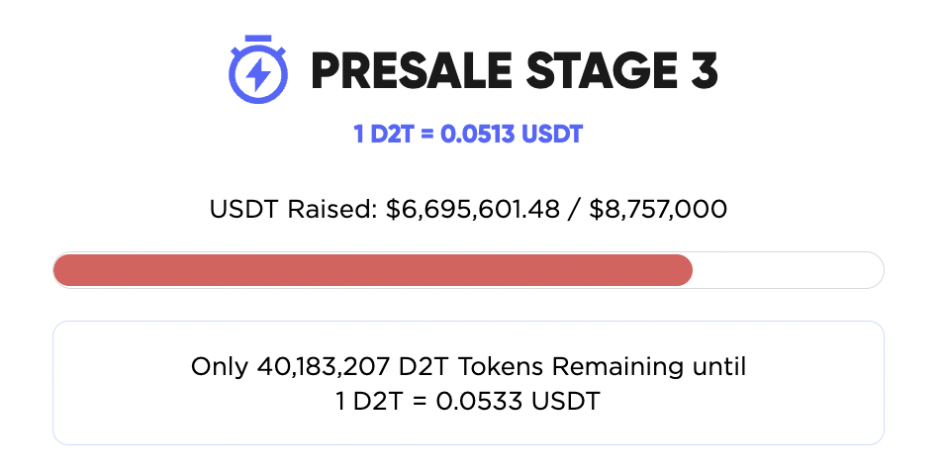Click the 1 D2T = 0.0533 USDT next price
The width and height of the screenshot is (944, 475).
coord(468,401)
